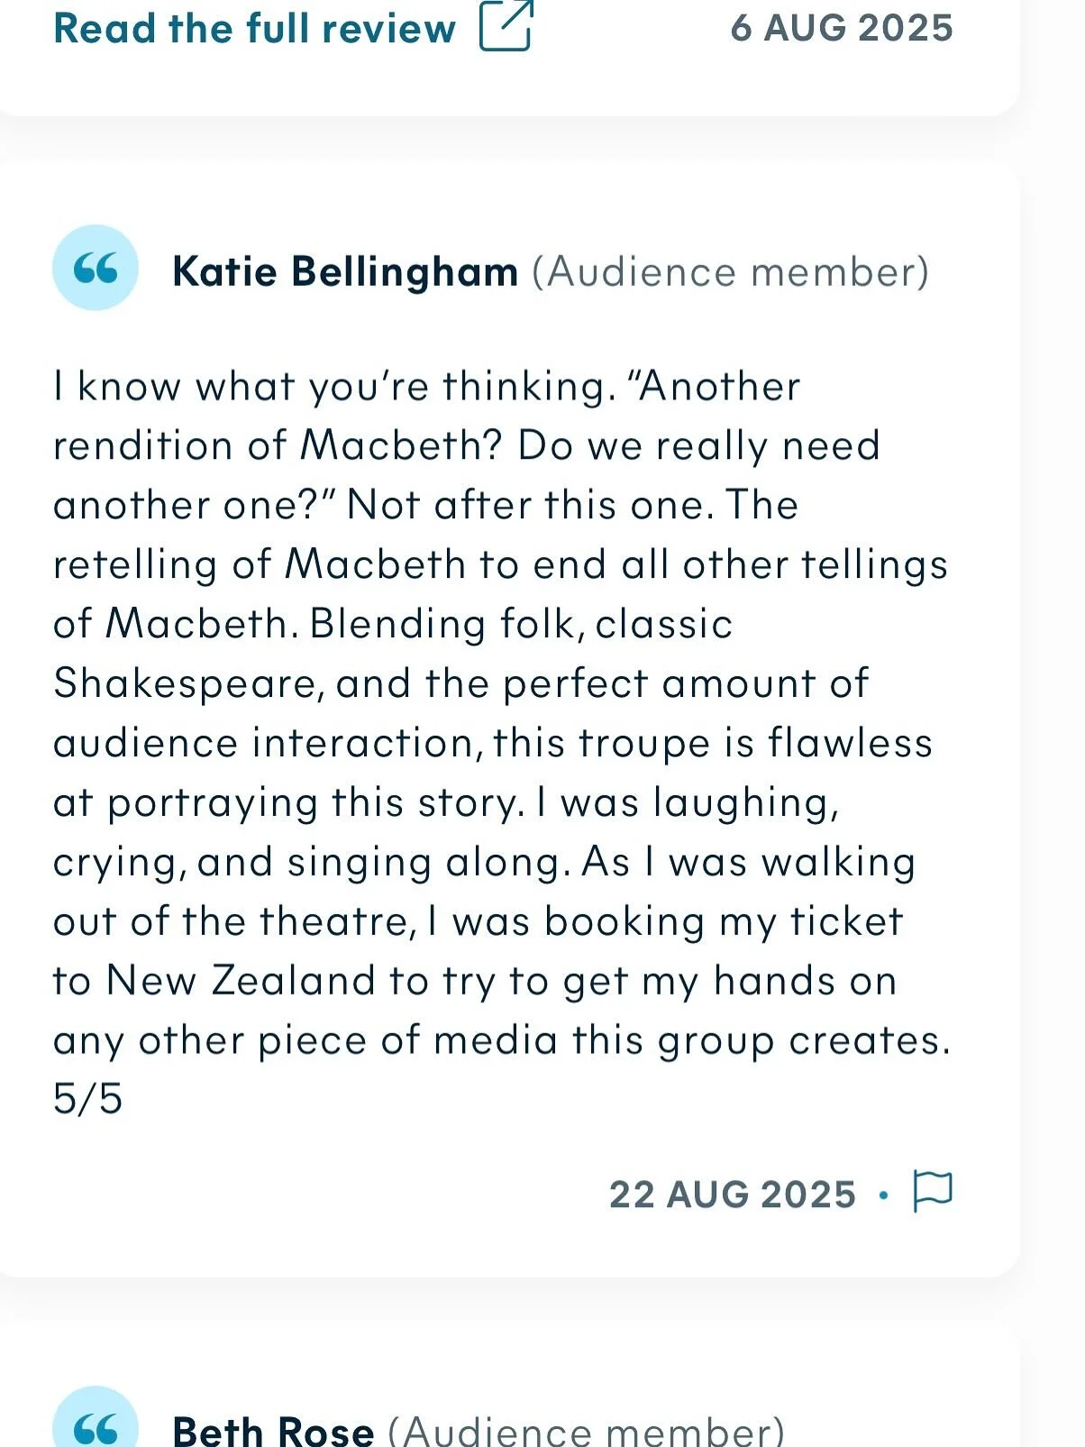The image size is (1085, 1447).
Task: Click the dot separator before the flag icon
Action: [x=883, y=1195]
